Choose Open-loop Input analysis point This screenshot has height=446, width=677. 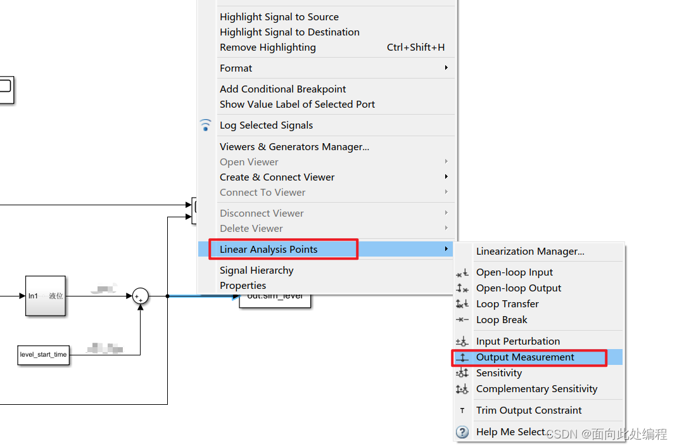514,272
